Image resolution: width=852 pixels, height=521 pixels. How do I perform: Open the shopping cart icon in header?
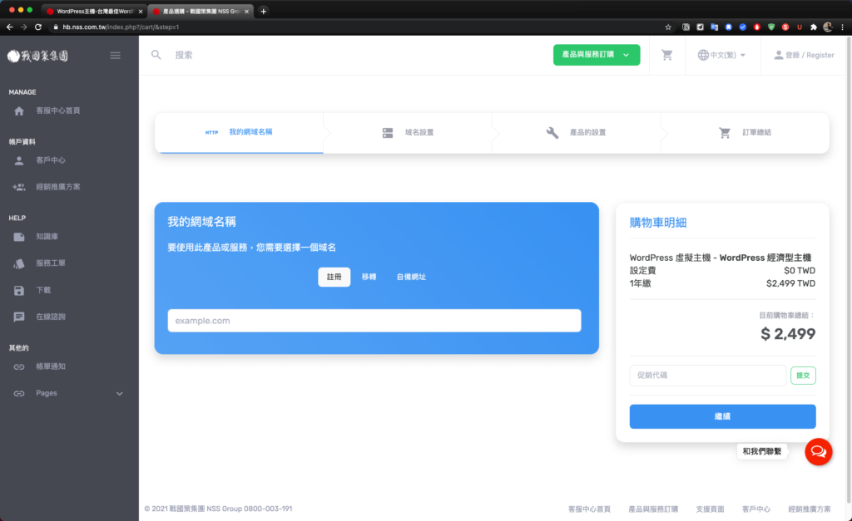tap(666, 55)
